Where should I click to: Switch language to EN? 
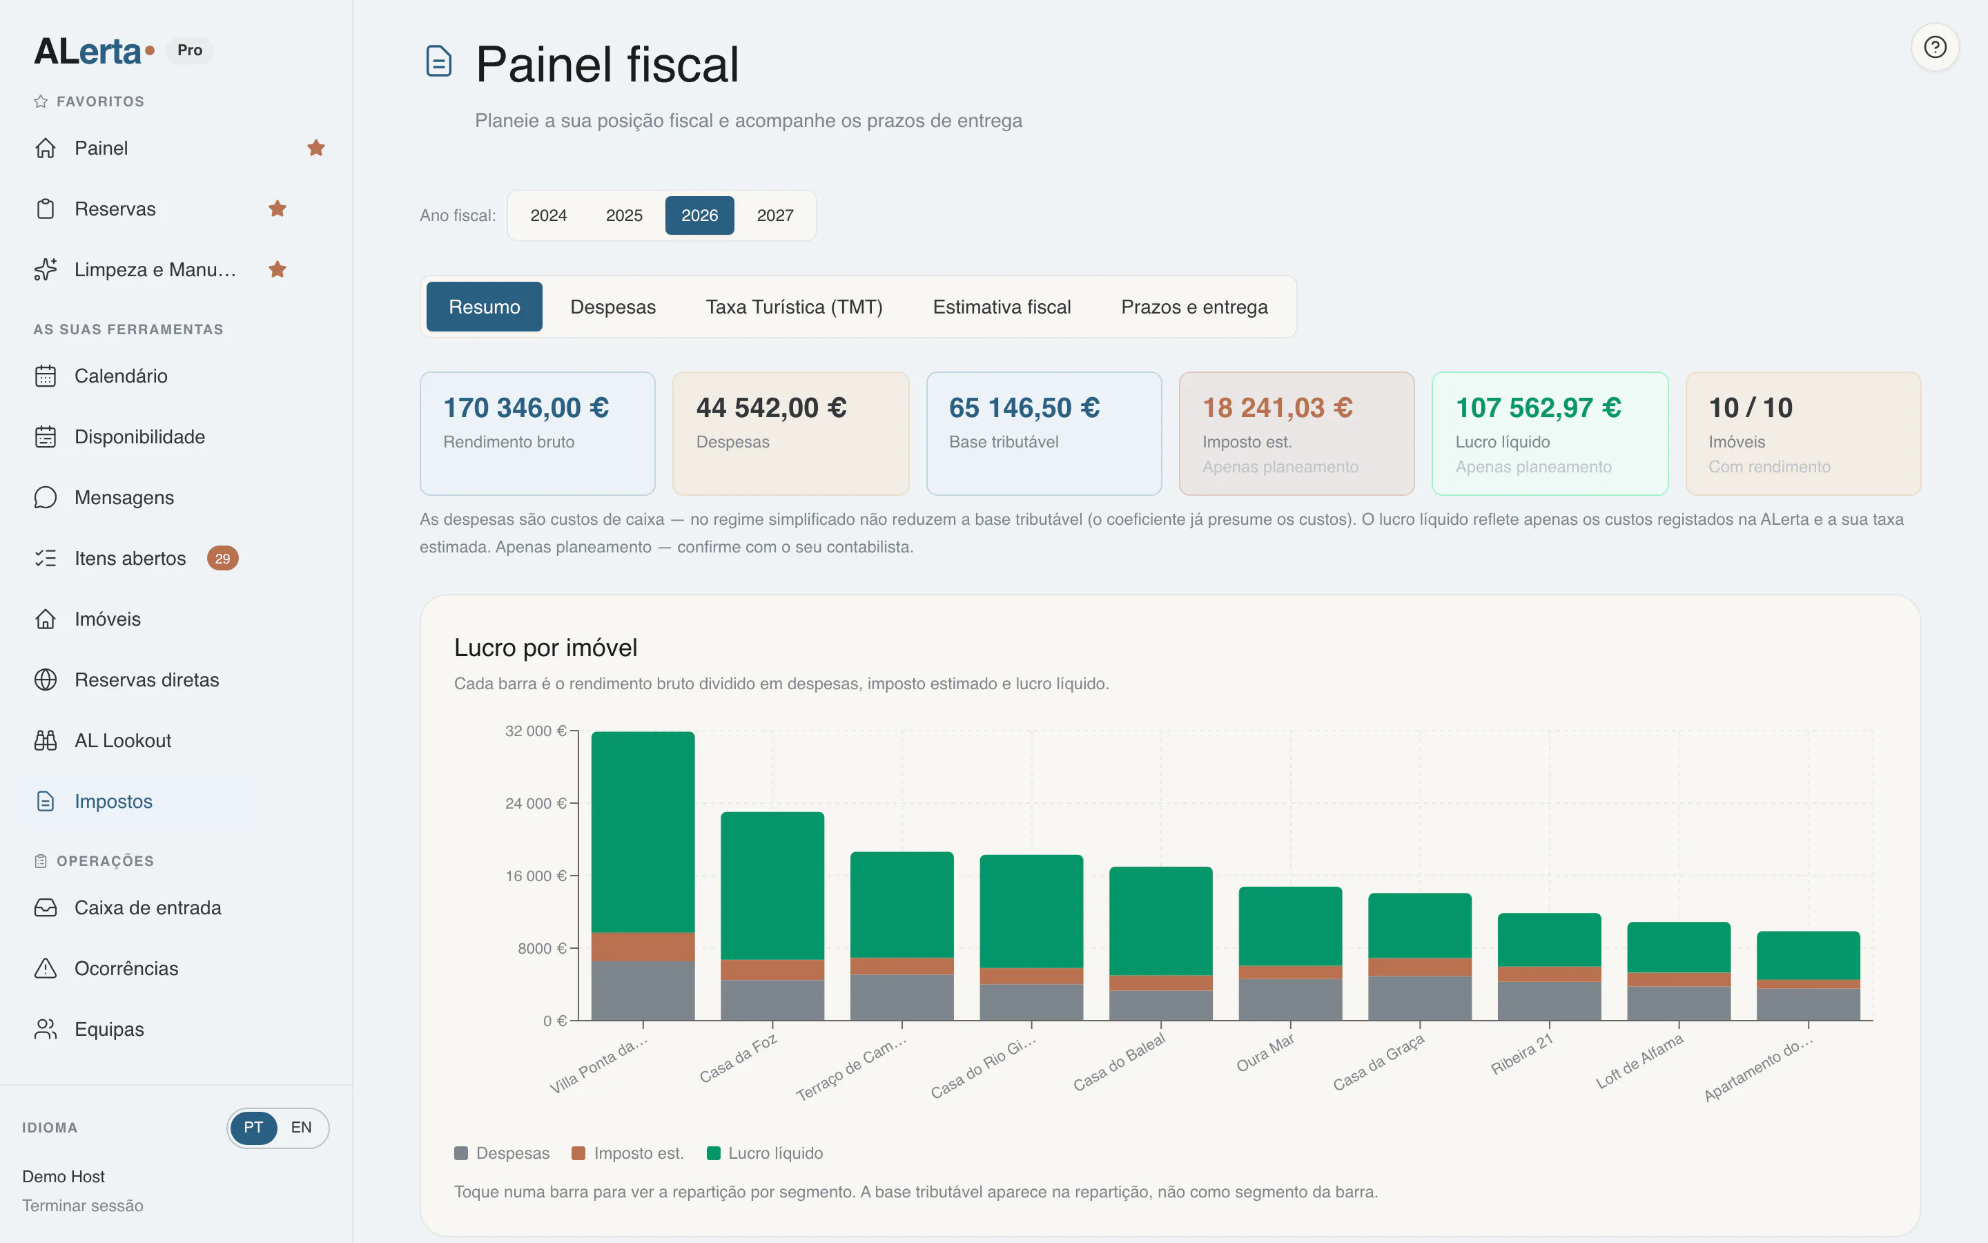302,1127
